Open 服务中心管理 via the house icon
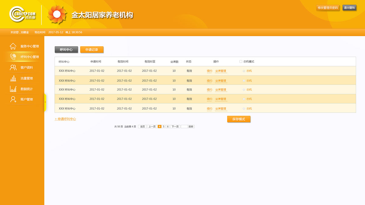The height and width of the screenshot is (205, 365). tap(13, 46)
